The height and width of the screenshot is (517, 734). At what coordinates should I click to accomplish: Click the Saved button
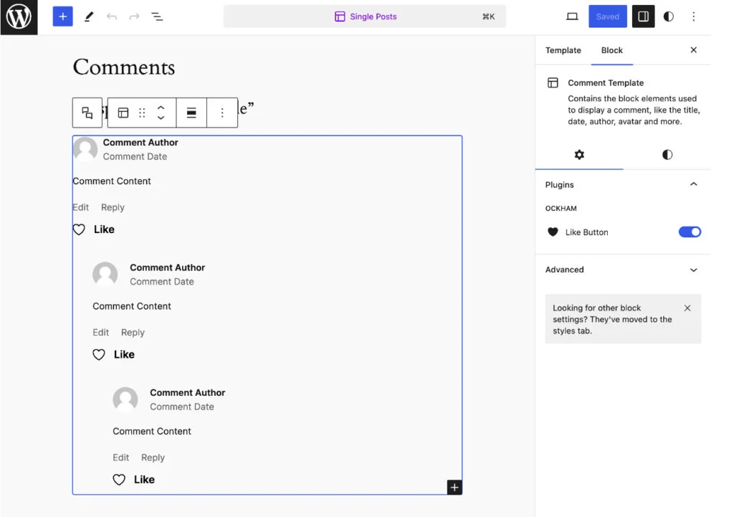pos(607,16)
